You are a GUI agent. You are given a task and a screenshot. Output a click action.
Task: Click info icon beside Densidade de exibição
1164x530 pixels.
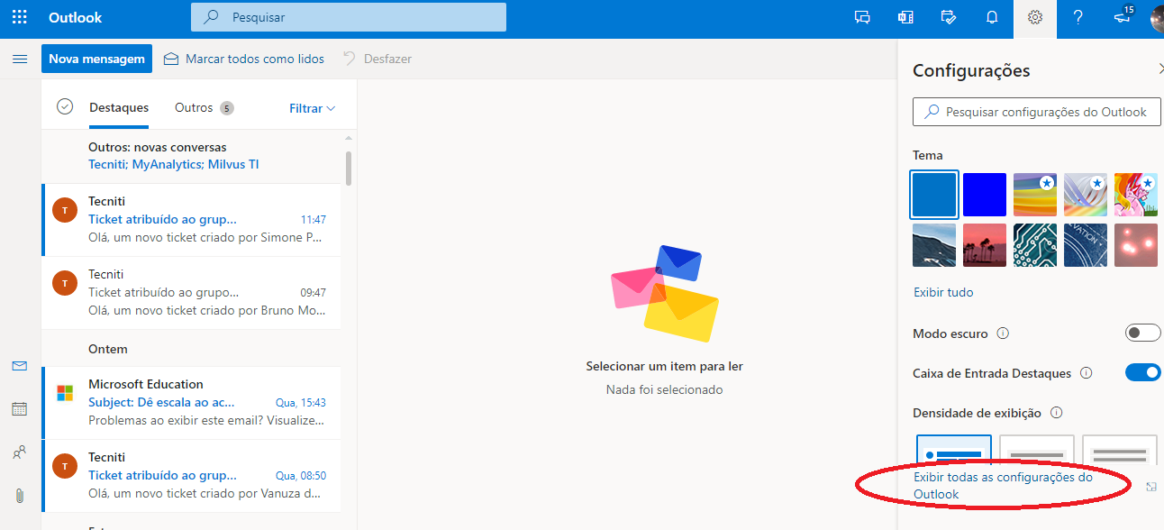coord(1056,413)
